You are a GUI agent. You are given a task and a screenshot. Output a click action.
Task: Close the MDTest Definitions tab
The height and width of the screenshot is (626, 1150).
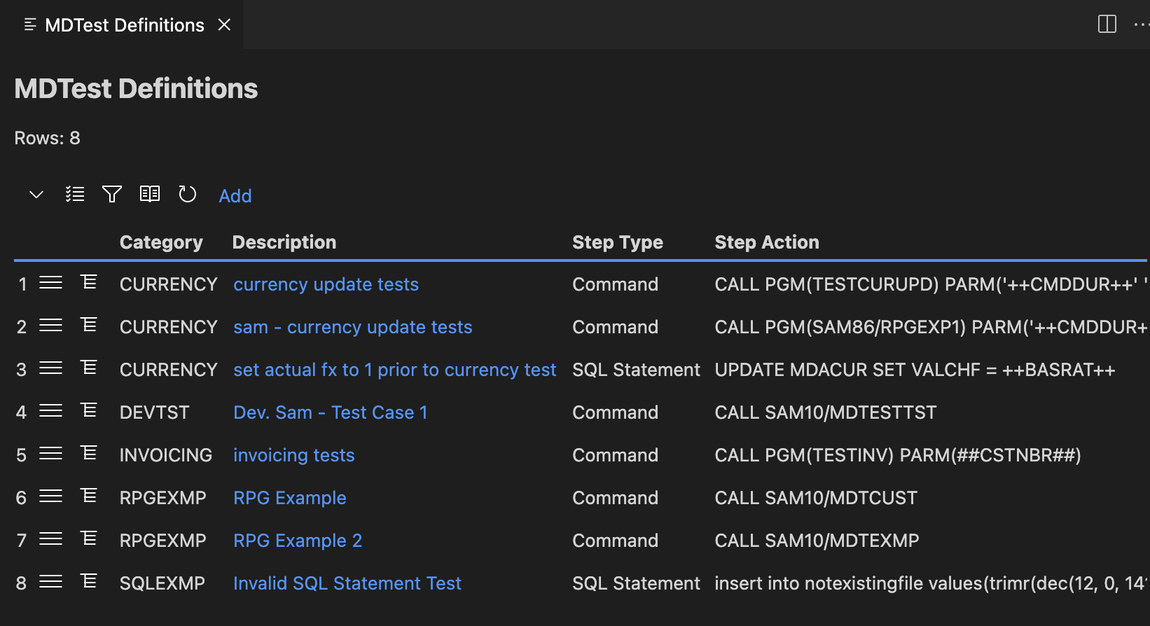224,25
